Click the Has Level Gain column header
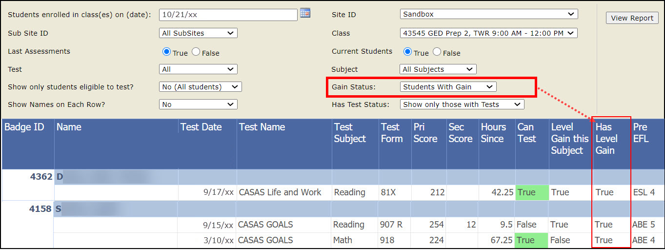Screen dimensions: 665x250 point(606,139)
